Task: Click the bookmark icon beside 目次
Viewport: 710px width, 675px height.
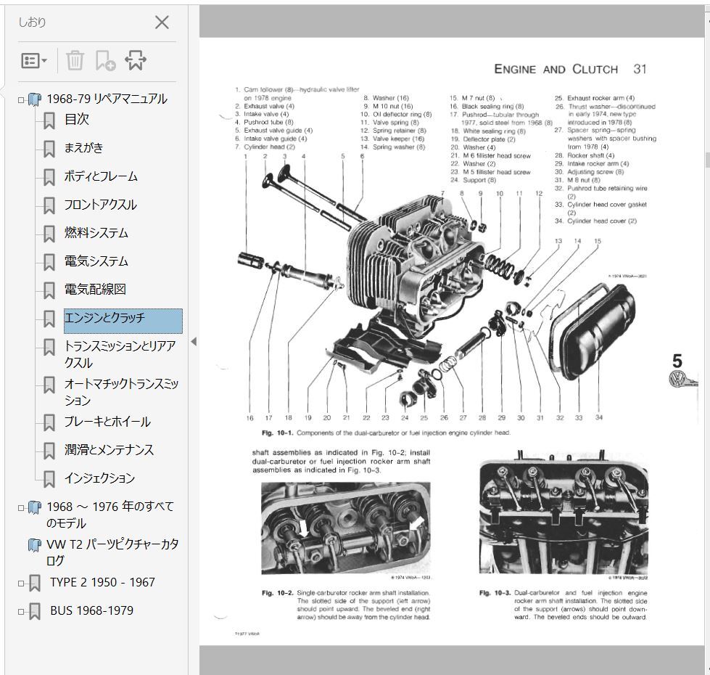Action: point(49,121)
